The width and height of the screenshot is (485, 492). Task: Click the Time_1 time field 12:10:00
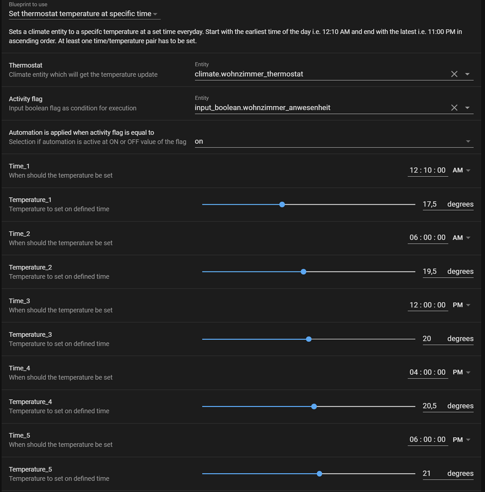[x=427, y=170]
